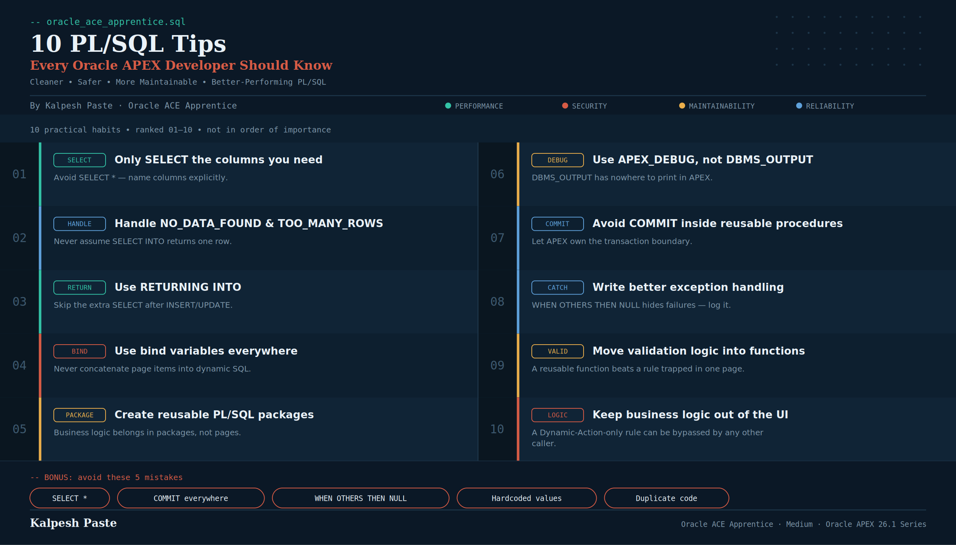Viewport: 956px width, 545px height.
Task: Click 'Use APEX_DEBUG, not DBMS_OUTPUT' heading
Action: (x=703, y=160)
